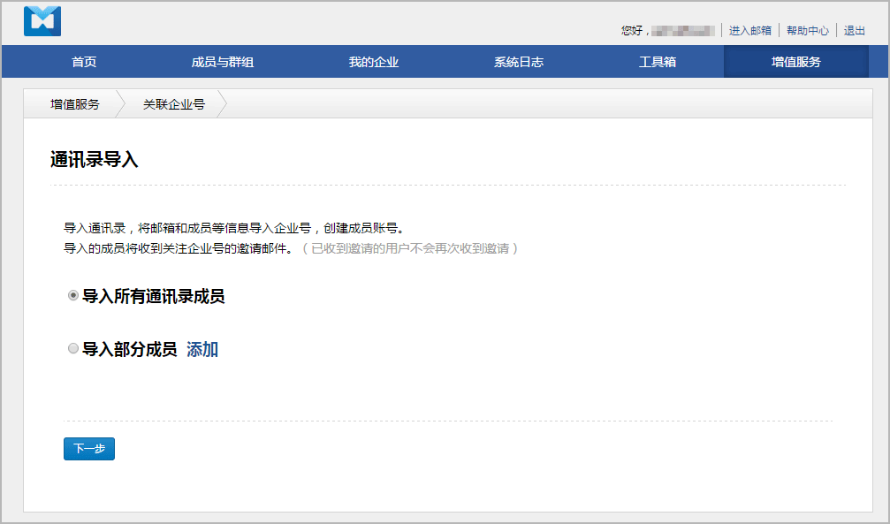Image resolution: width=890 pixels, height=524 pixels.
Task: Click the 导入所有通讯录成员 label text
Action: (153, 296)
